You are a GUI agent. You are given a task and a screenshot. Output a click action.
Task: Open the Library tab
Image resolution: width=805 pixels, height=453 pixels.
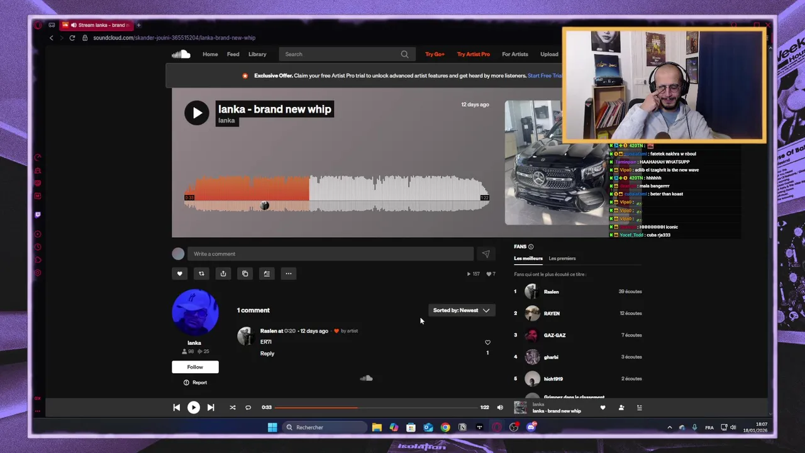[x=257, y=54]
